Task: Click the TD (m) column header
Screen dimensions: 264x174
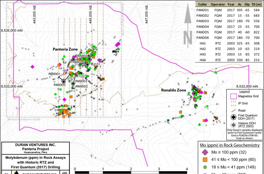Action: click(x=257, y=5)
